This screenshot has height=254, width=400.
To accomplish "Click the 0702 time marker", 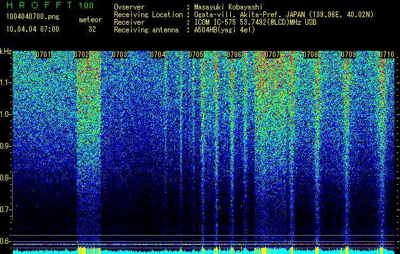I will (x=81, y=55).
